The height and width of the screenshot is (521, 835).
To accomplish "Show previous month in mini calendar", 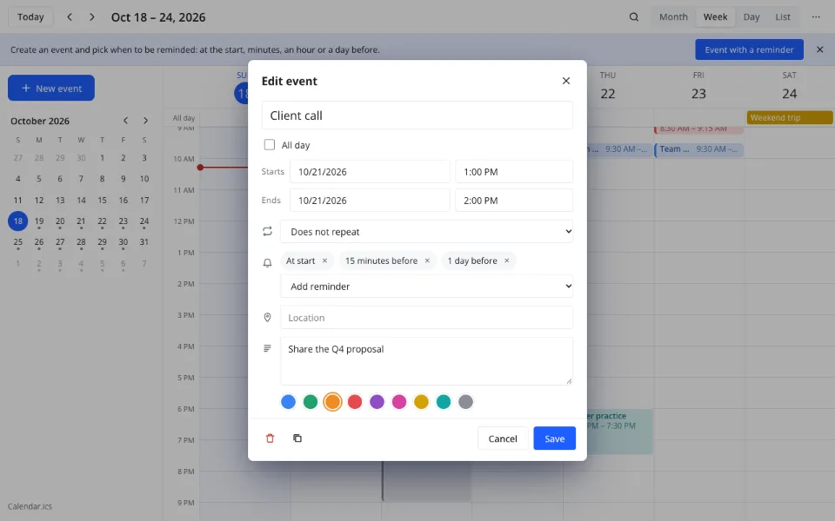I will pyautogui.click(x=125, y=121).
